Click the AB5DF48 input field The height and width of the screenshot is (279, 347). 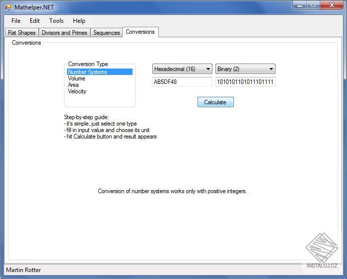(x=182, y=82)
